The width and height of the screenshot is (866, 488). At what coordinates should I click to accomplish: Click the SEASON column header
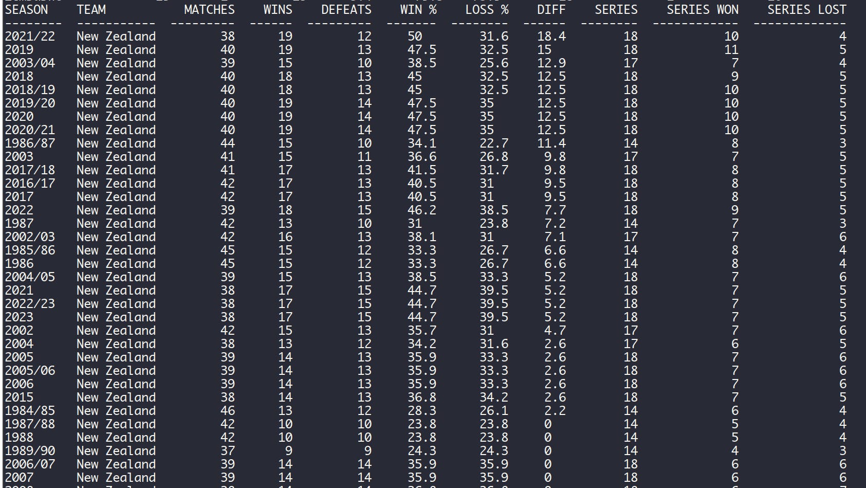pos(26,10)
